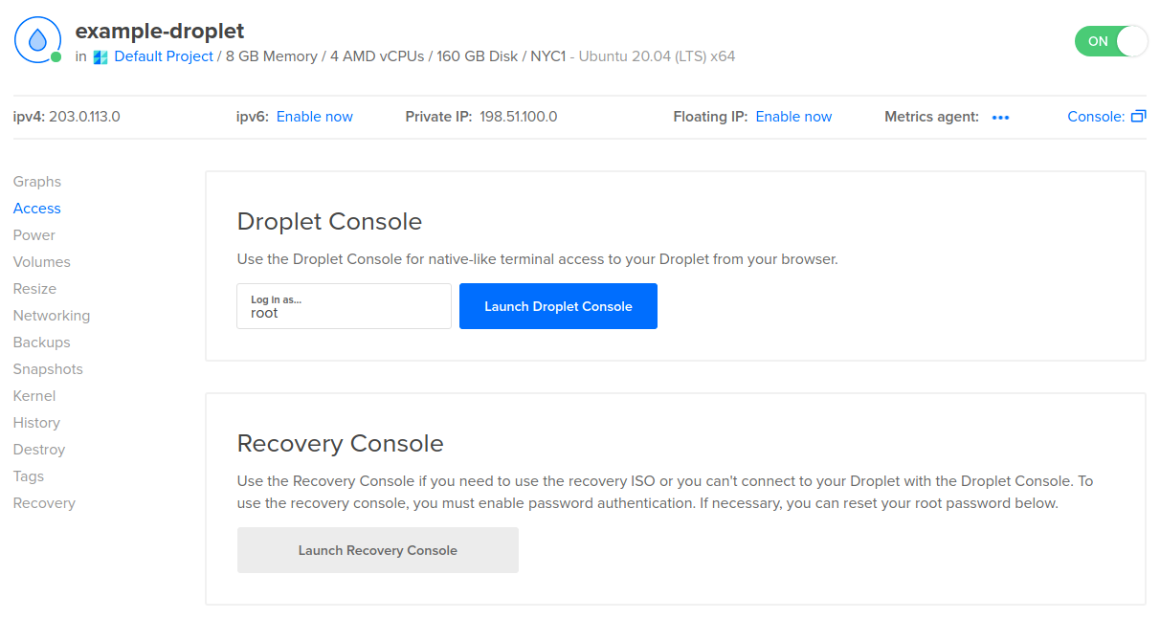The height and width of the screenshot is (619, 1160).
Task: Navigate to Volumes in the sidebar
Action: [x=42, y=262]
